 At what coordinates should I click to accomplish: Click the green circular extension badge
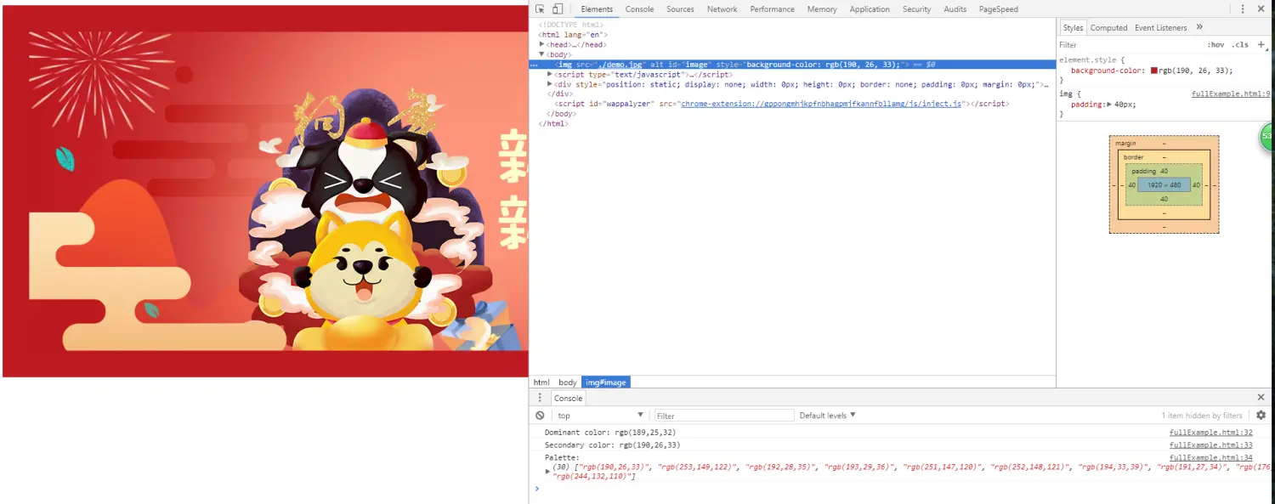coord(1266,136)
